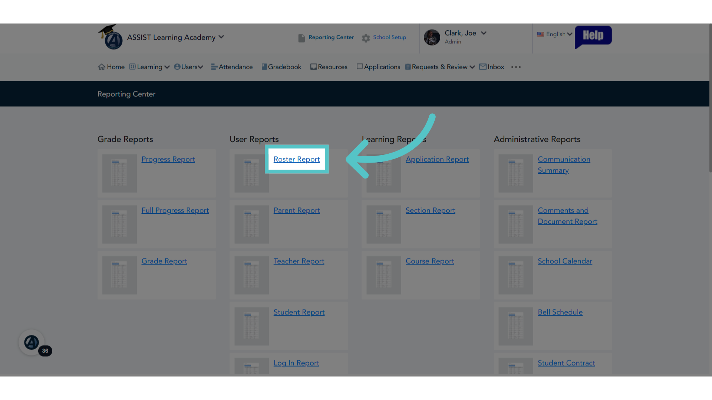This screenshot has height=400, width=712.
Task: Open the Reporting Center page icon
Action: pyautogui.click(x=301, y=38)
